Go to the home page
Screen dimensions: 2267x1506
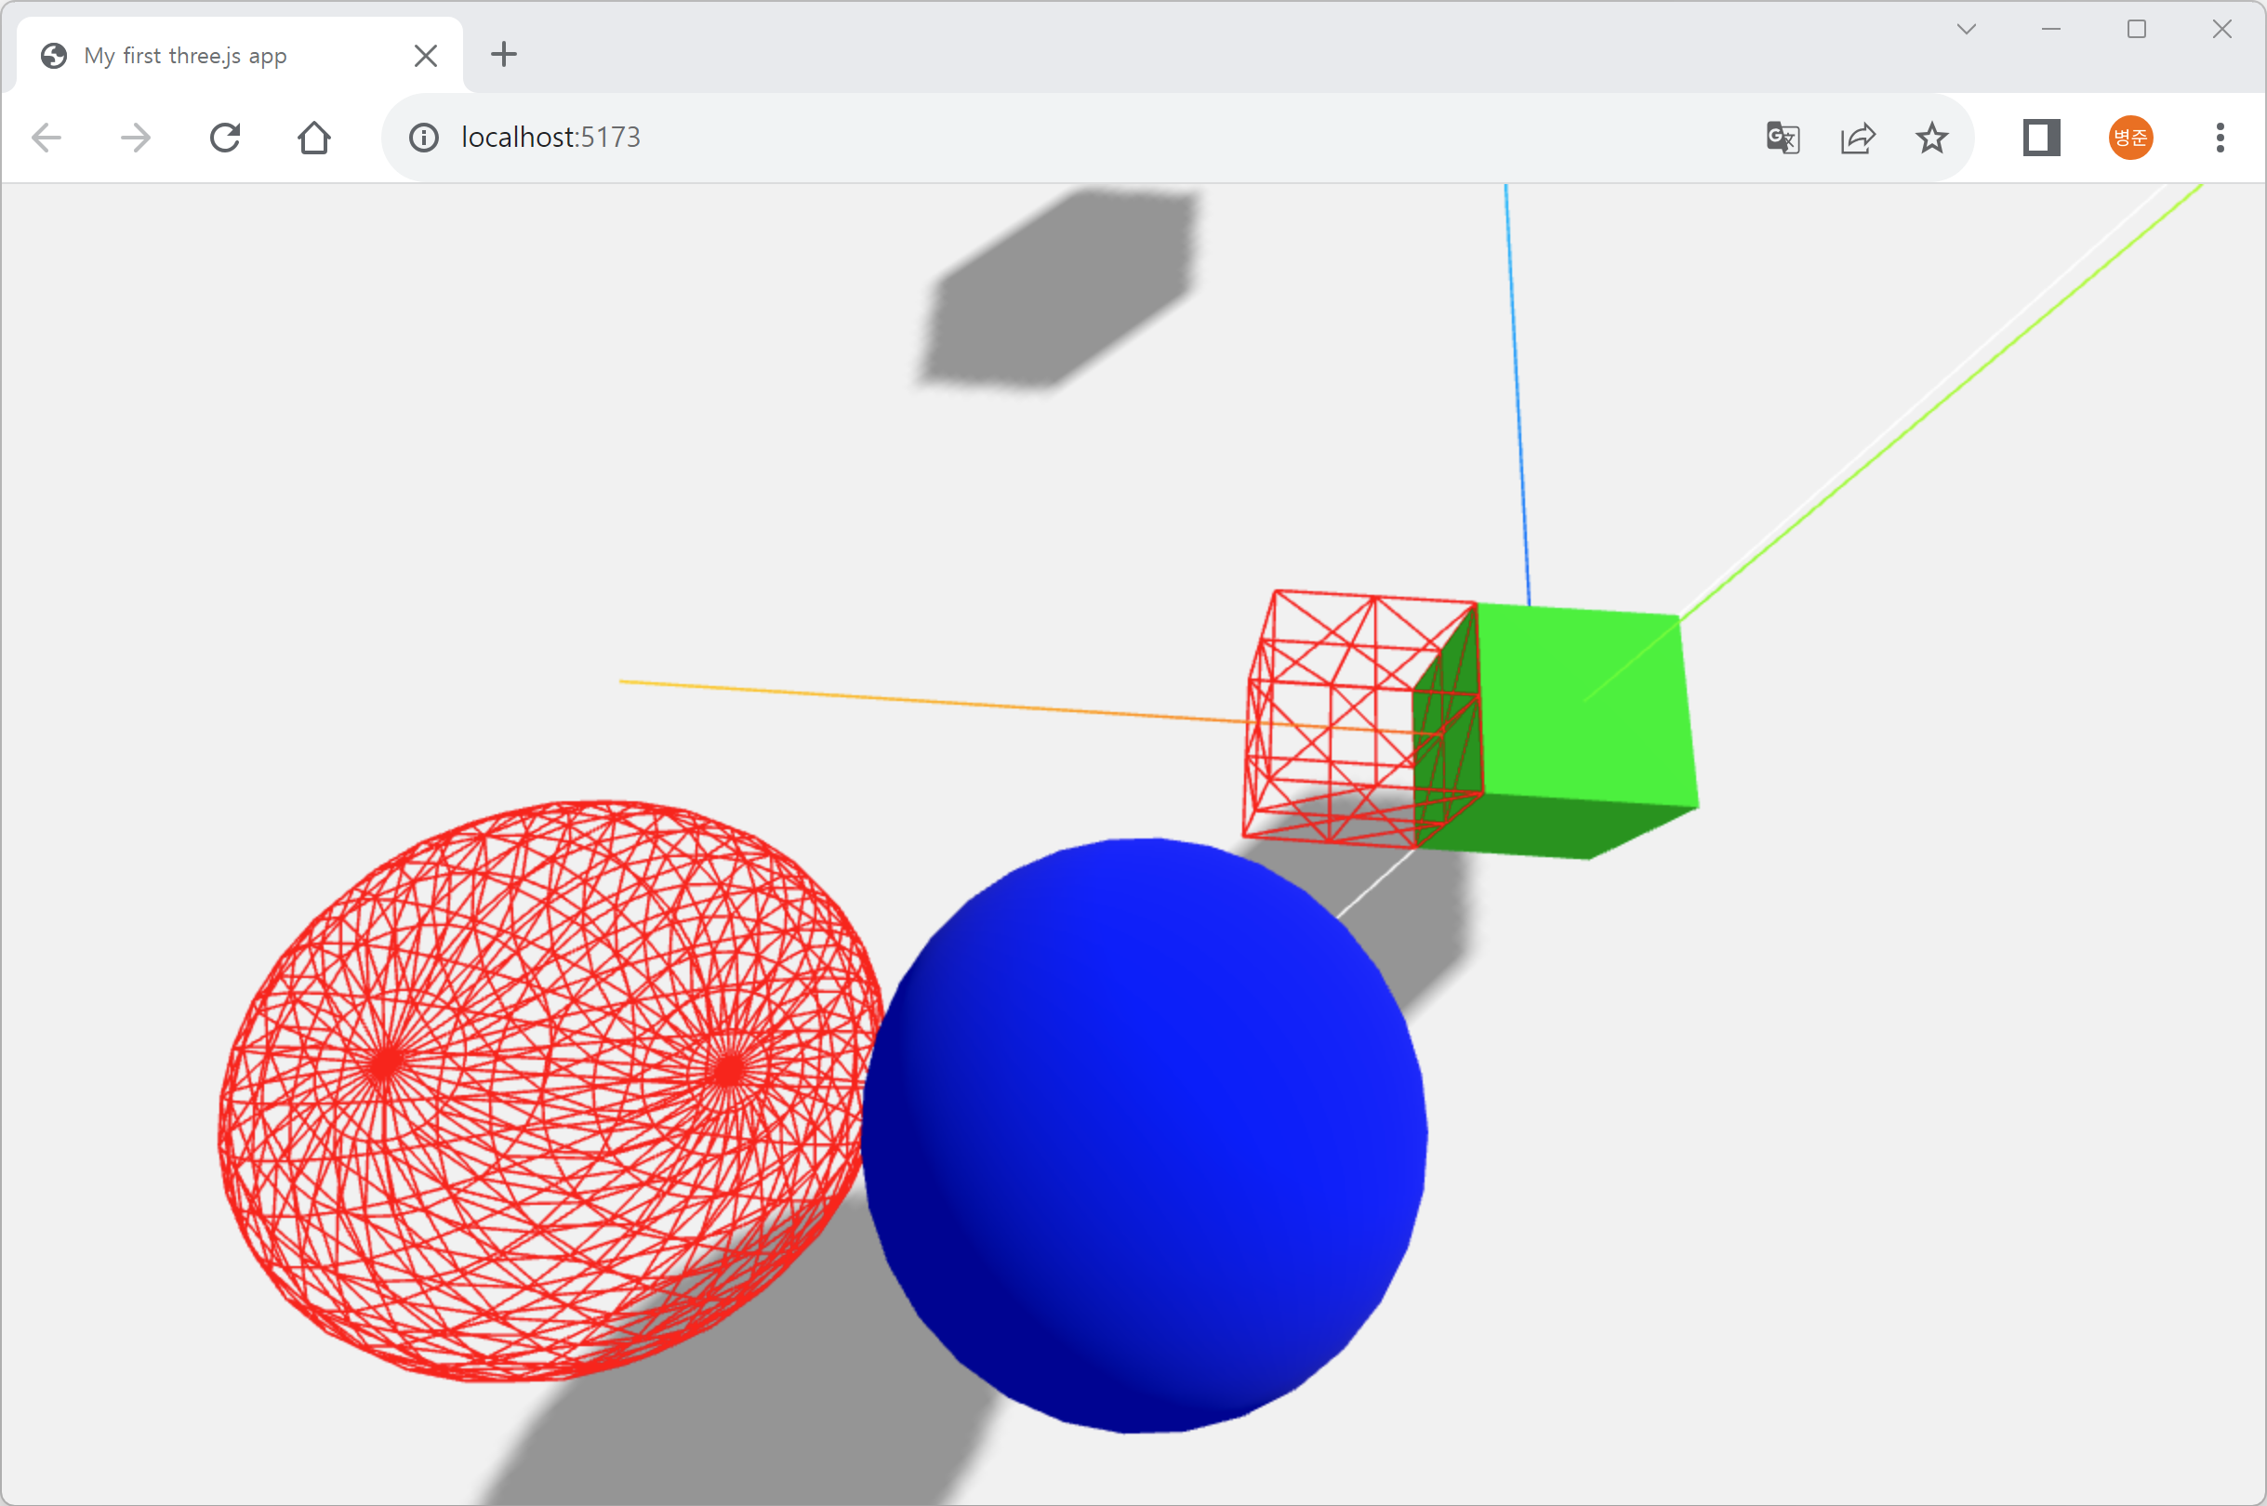(x=314, y=138)
